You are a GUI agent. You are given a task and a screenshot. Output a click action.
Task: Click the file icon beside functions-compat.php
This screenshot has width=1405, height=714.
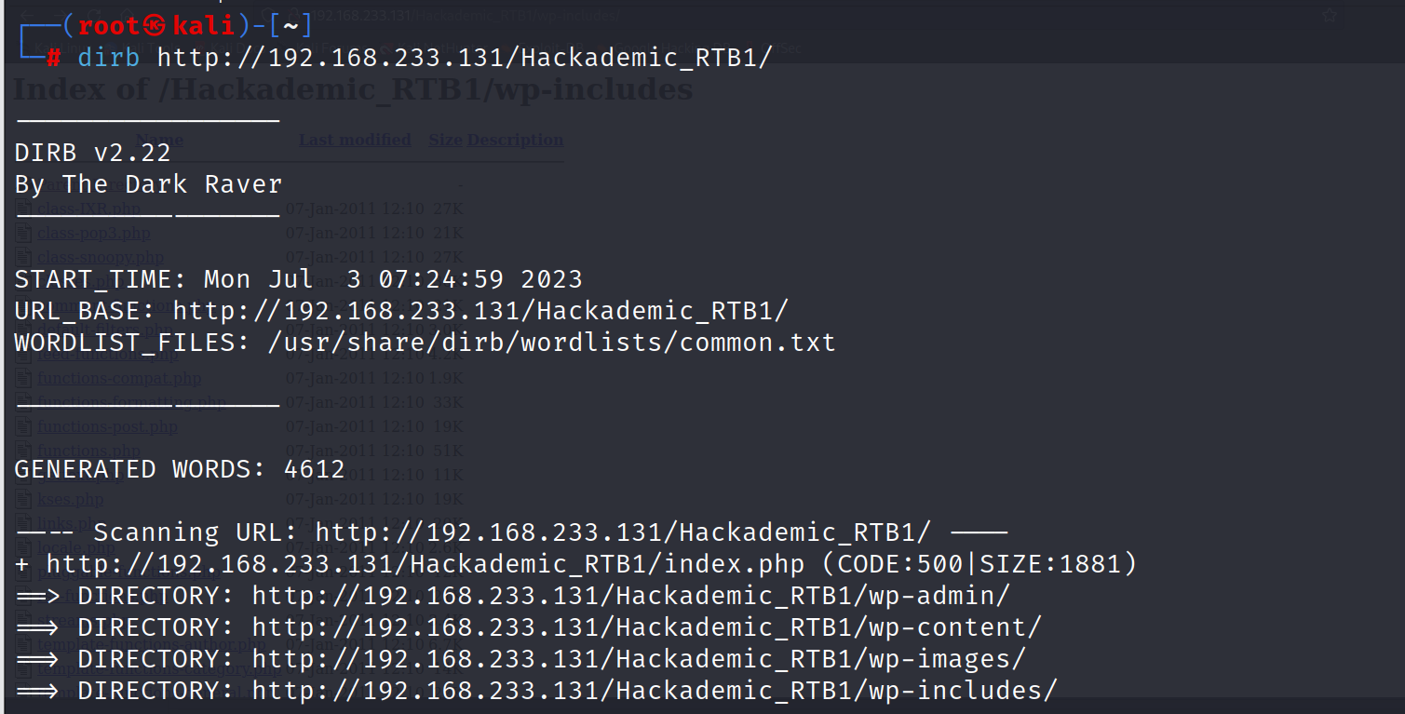tap(24, 379)
